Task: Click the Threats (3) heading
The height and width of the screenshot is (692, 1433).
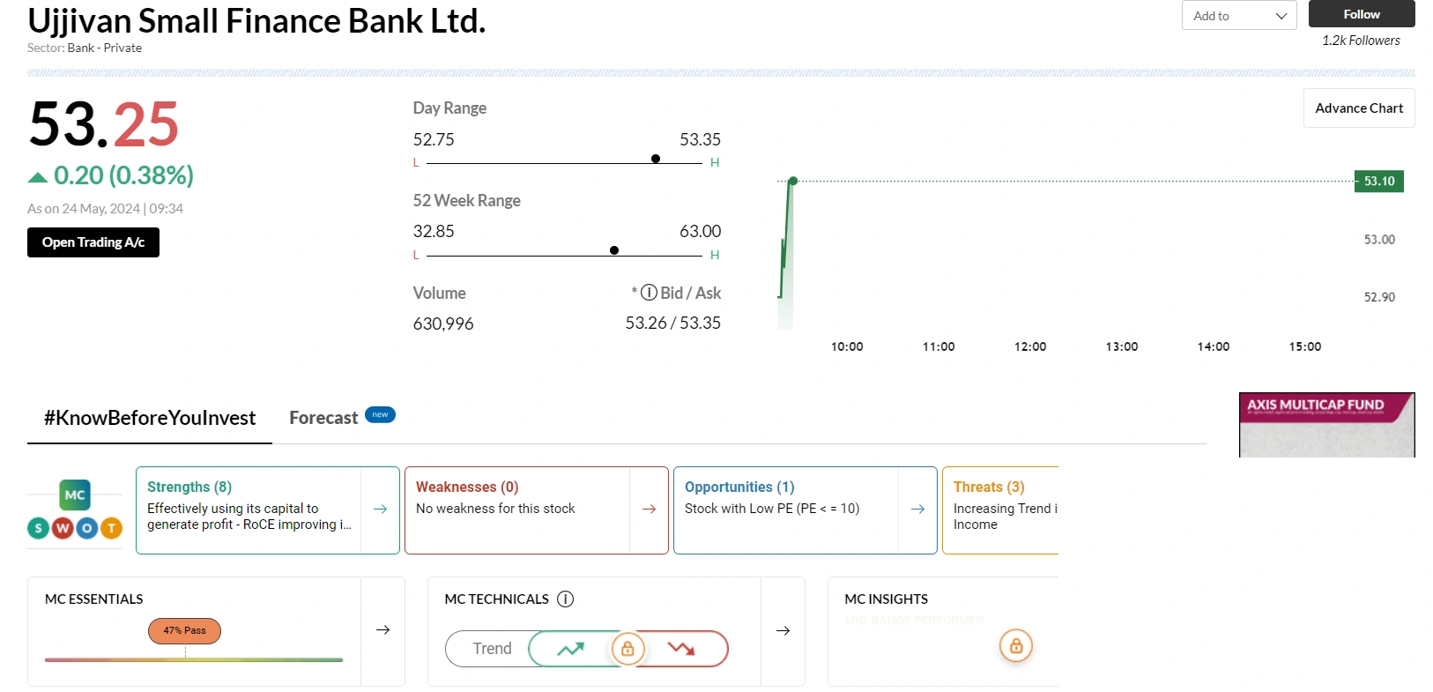Action: (989, 487)
